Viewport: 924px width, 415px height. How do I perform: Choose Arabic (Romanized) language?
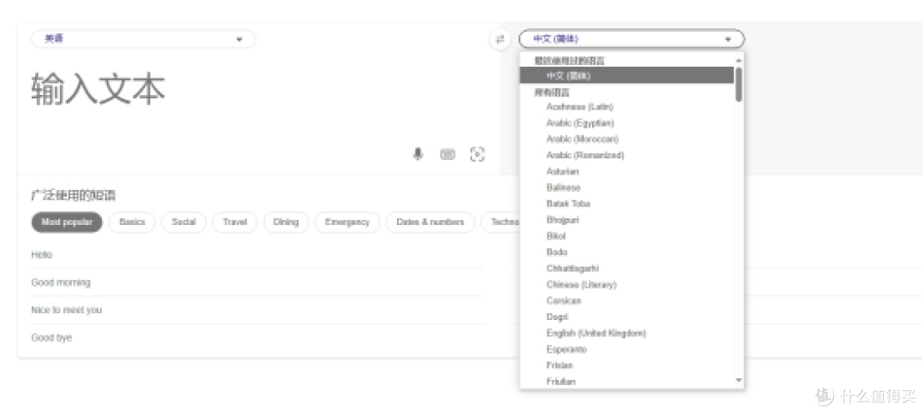(x=584, y=155)
